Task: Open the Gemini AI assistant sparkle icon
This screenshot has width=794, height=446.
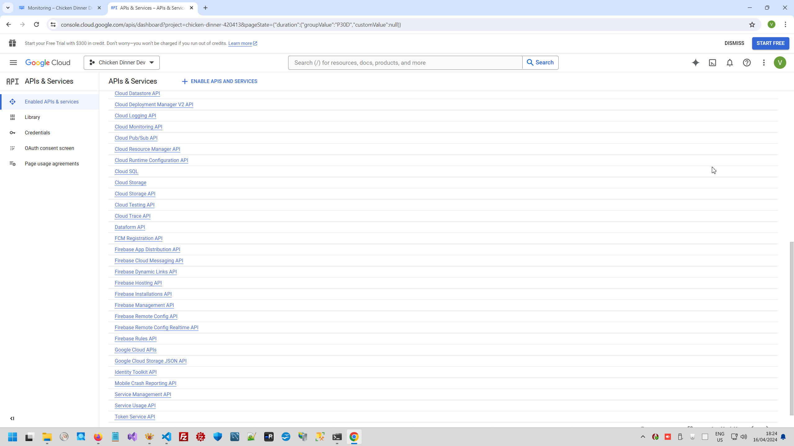Action: (695, 63)
